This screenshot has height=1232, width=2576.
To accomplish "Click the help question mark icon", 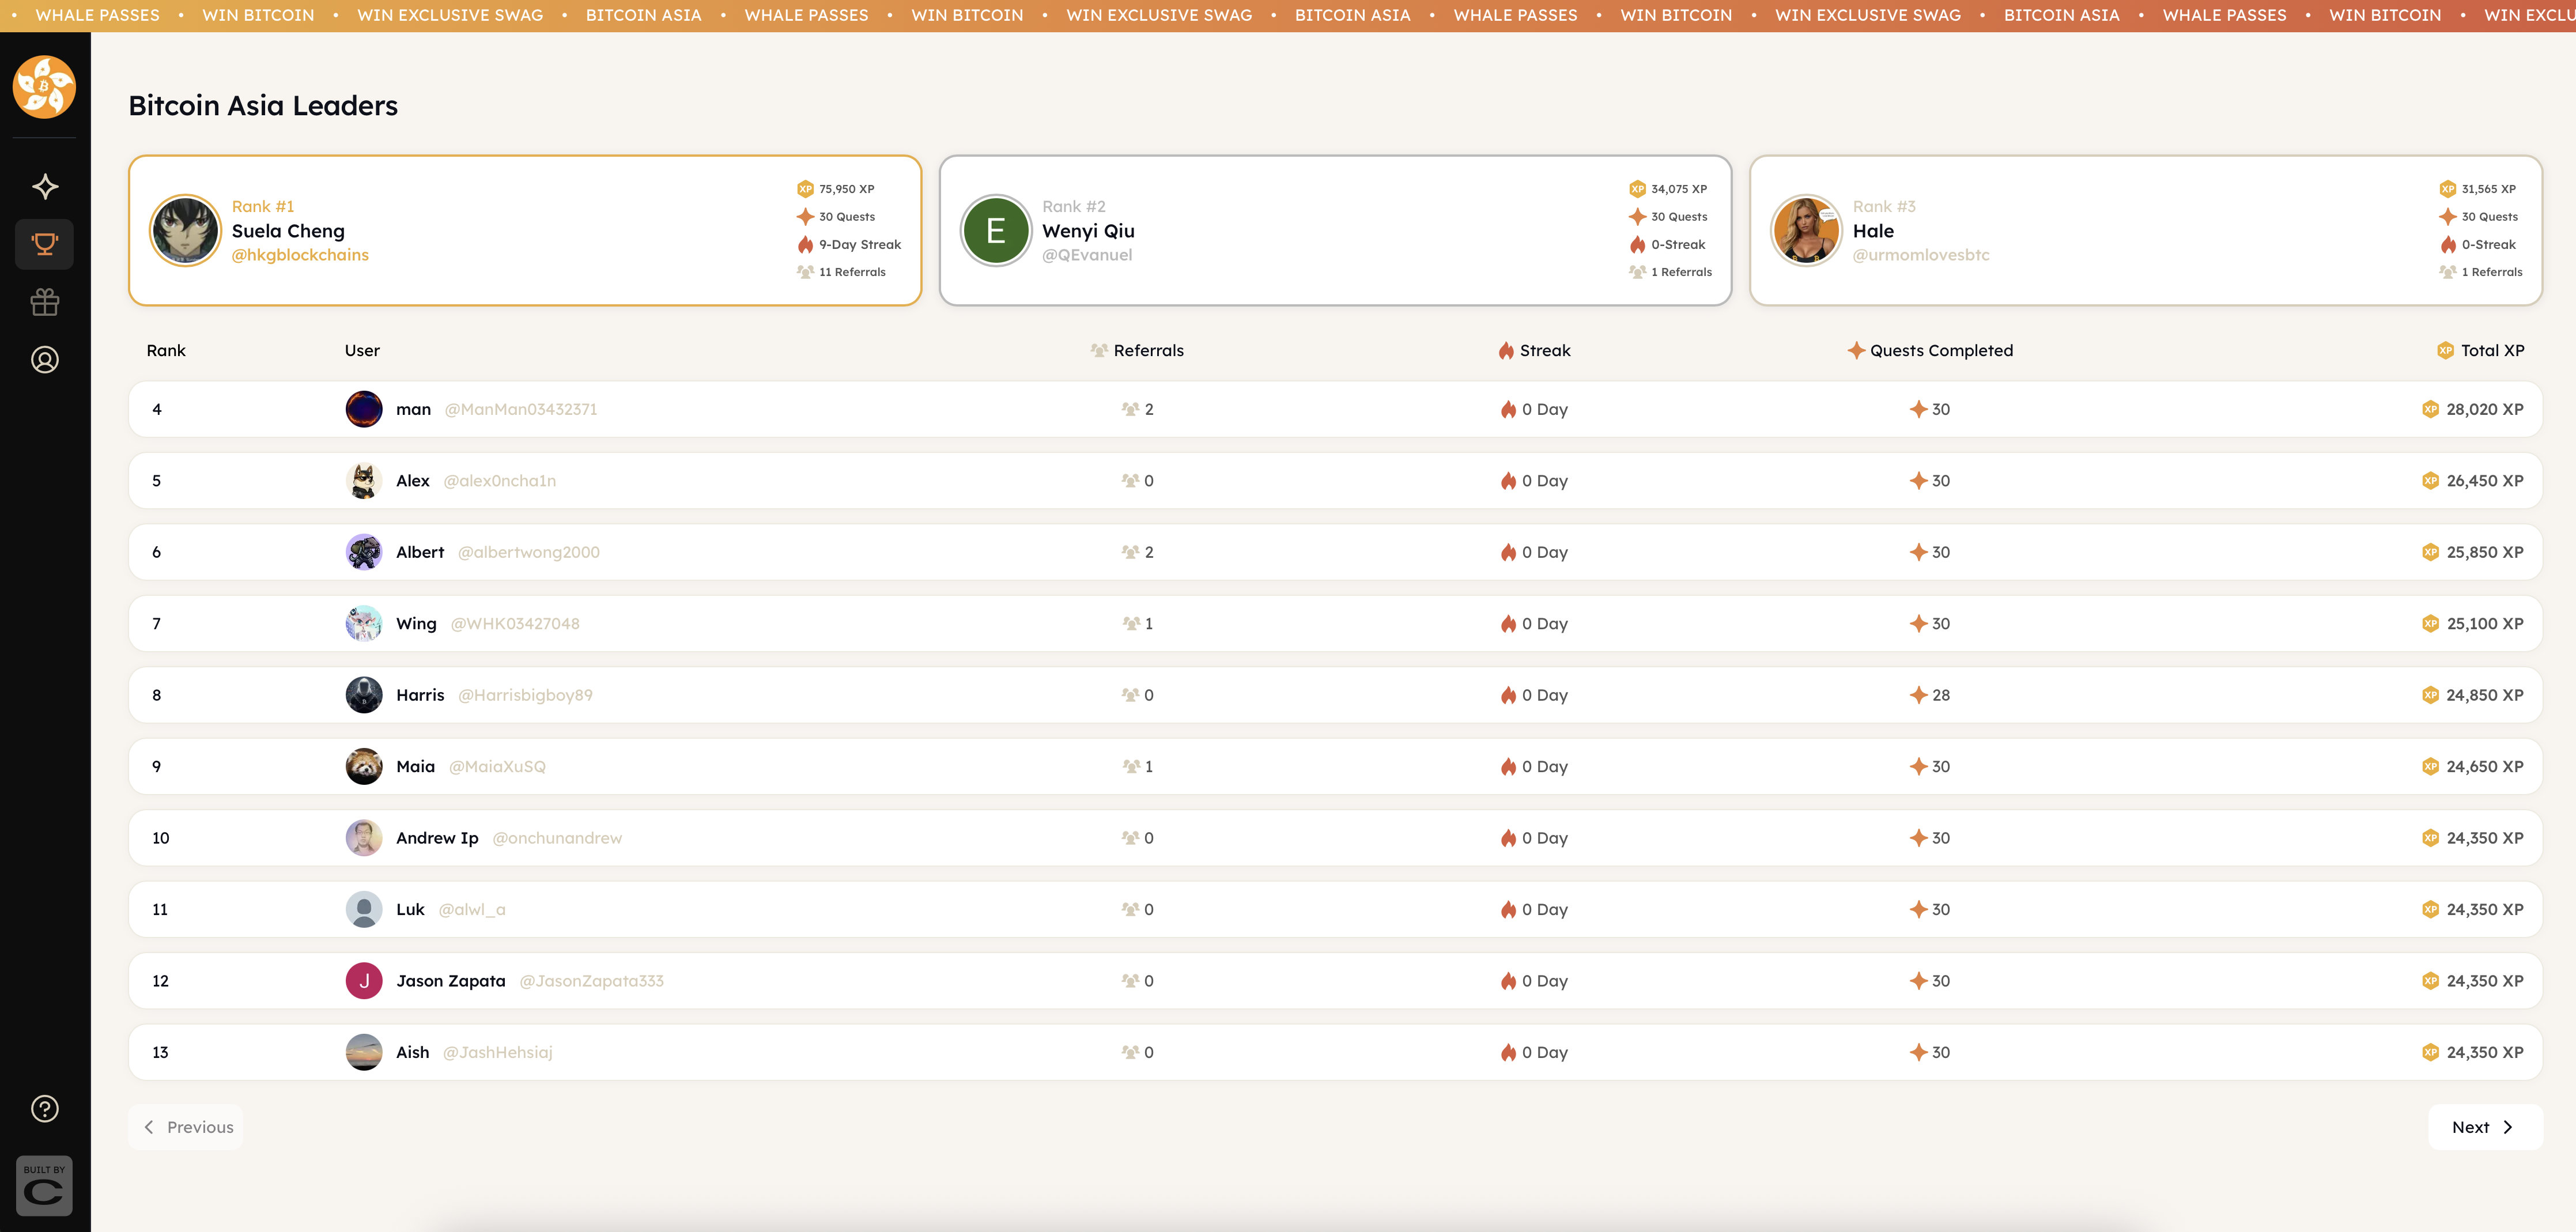I will (45, 1108).
